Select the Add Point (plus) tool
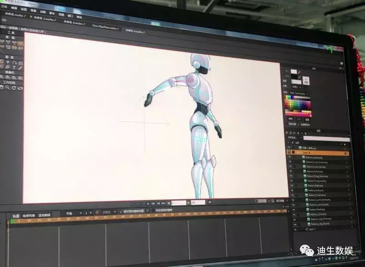Screen dimensions: 365x267 (8, 61)
